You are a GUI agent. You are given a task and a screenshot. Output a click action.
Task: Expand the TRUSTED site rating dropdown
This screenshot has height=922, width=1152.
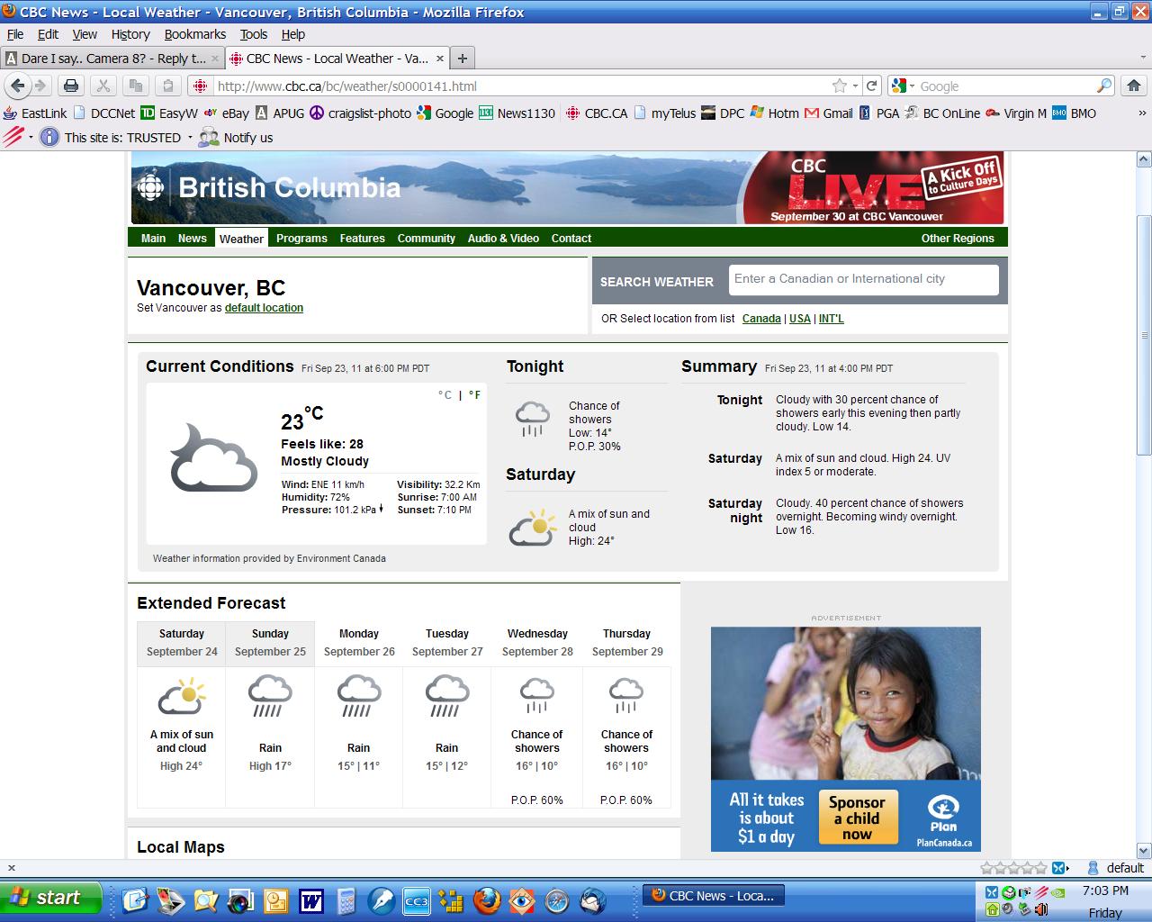(x=190, y=137)
